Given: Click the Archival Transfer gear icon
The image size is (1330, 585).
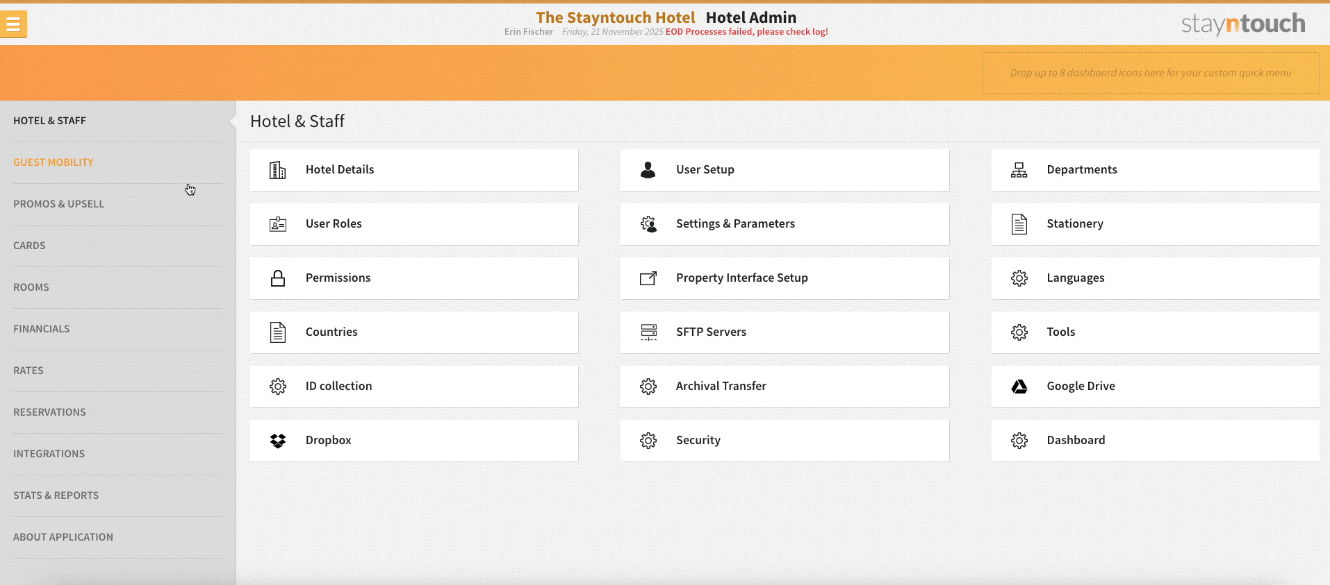Looking at the screenshot, I should coord(648,387).
